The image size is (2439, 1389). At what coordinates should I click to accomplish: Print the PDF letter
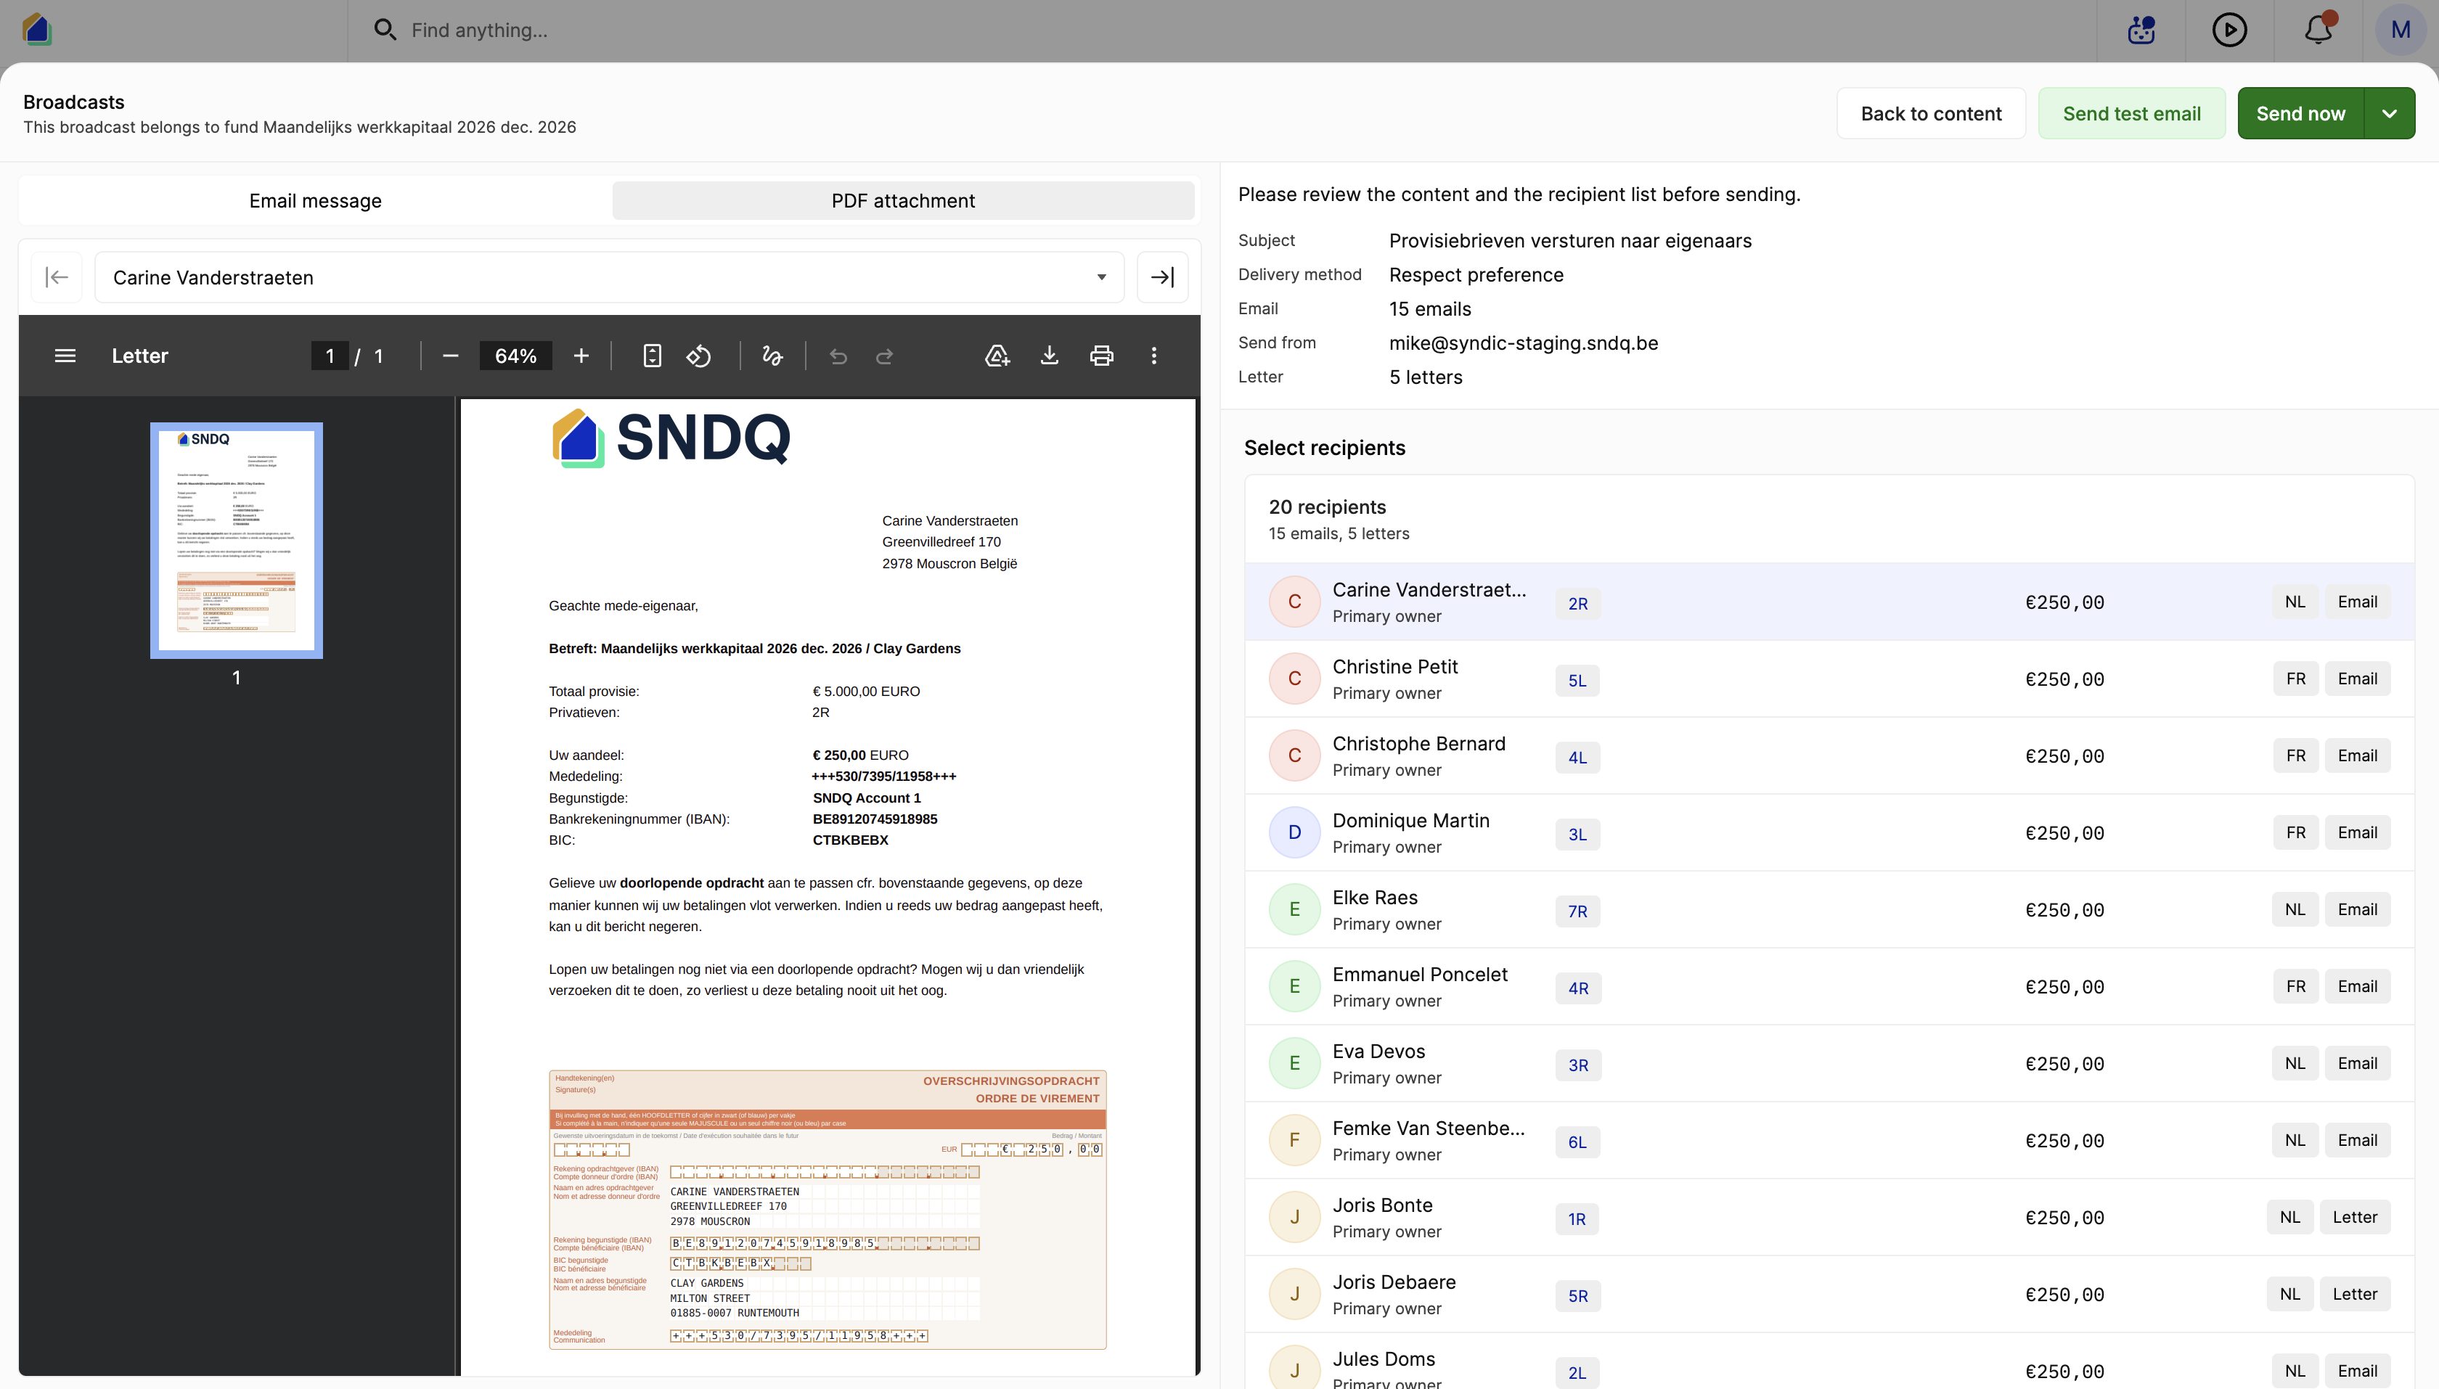click(1101, 356)
